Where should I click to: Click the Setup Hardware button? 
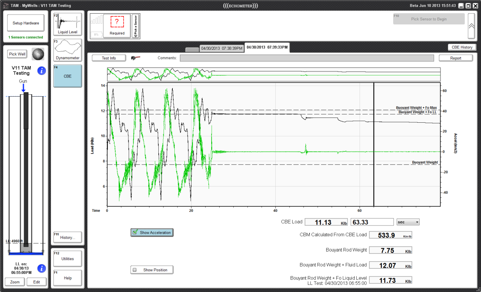click(x=25, y=22)
